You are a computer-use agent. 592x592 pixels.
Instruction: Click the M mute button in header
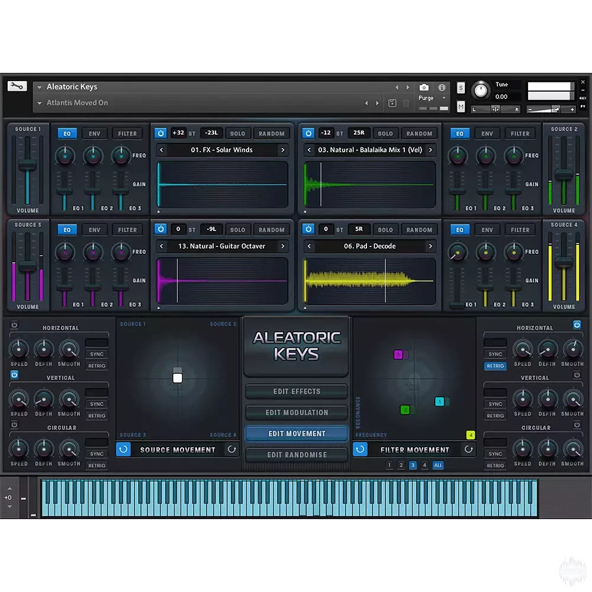461,107
